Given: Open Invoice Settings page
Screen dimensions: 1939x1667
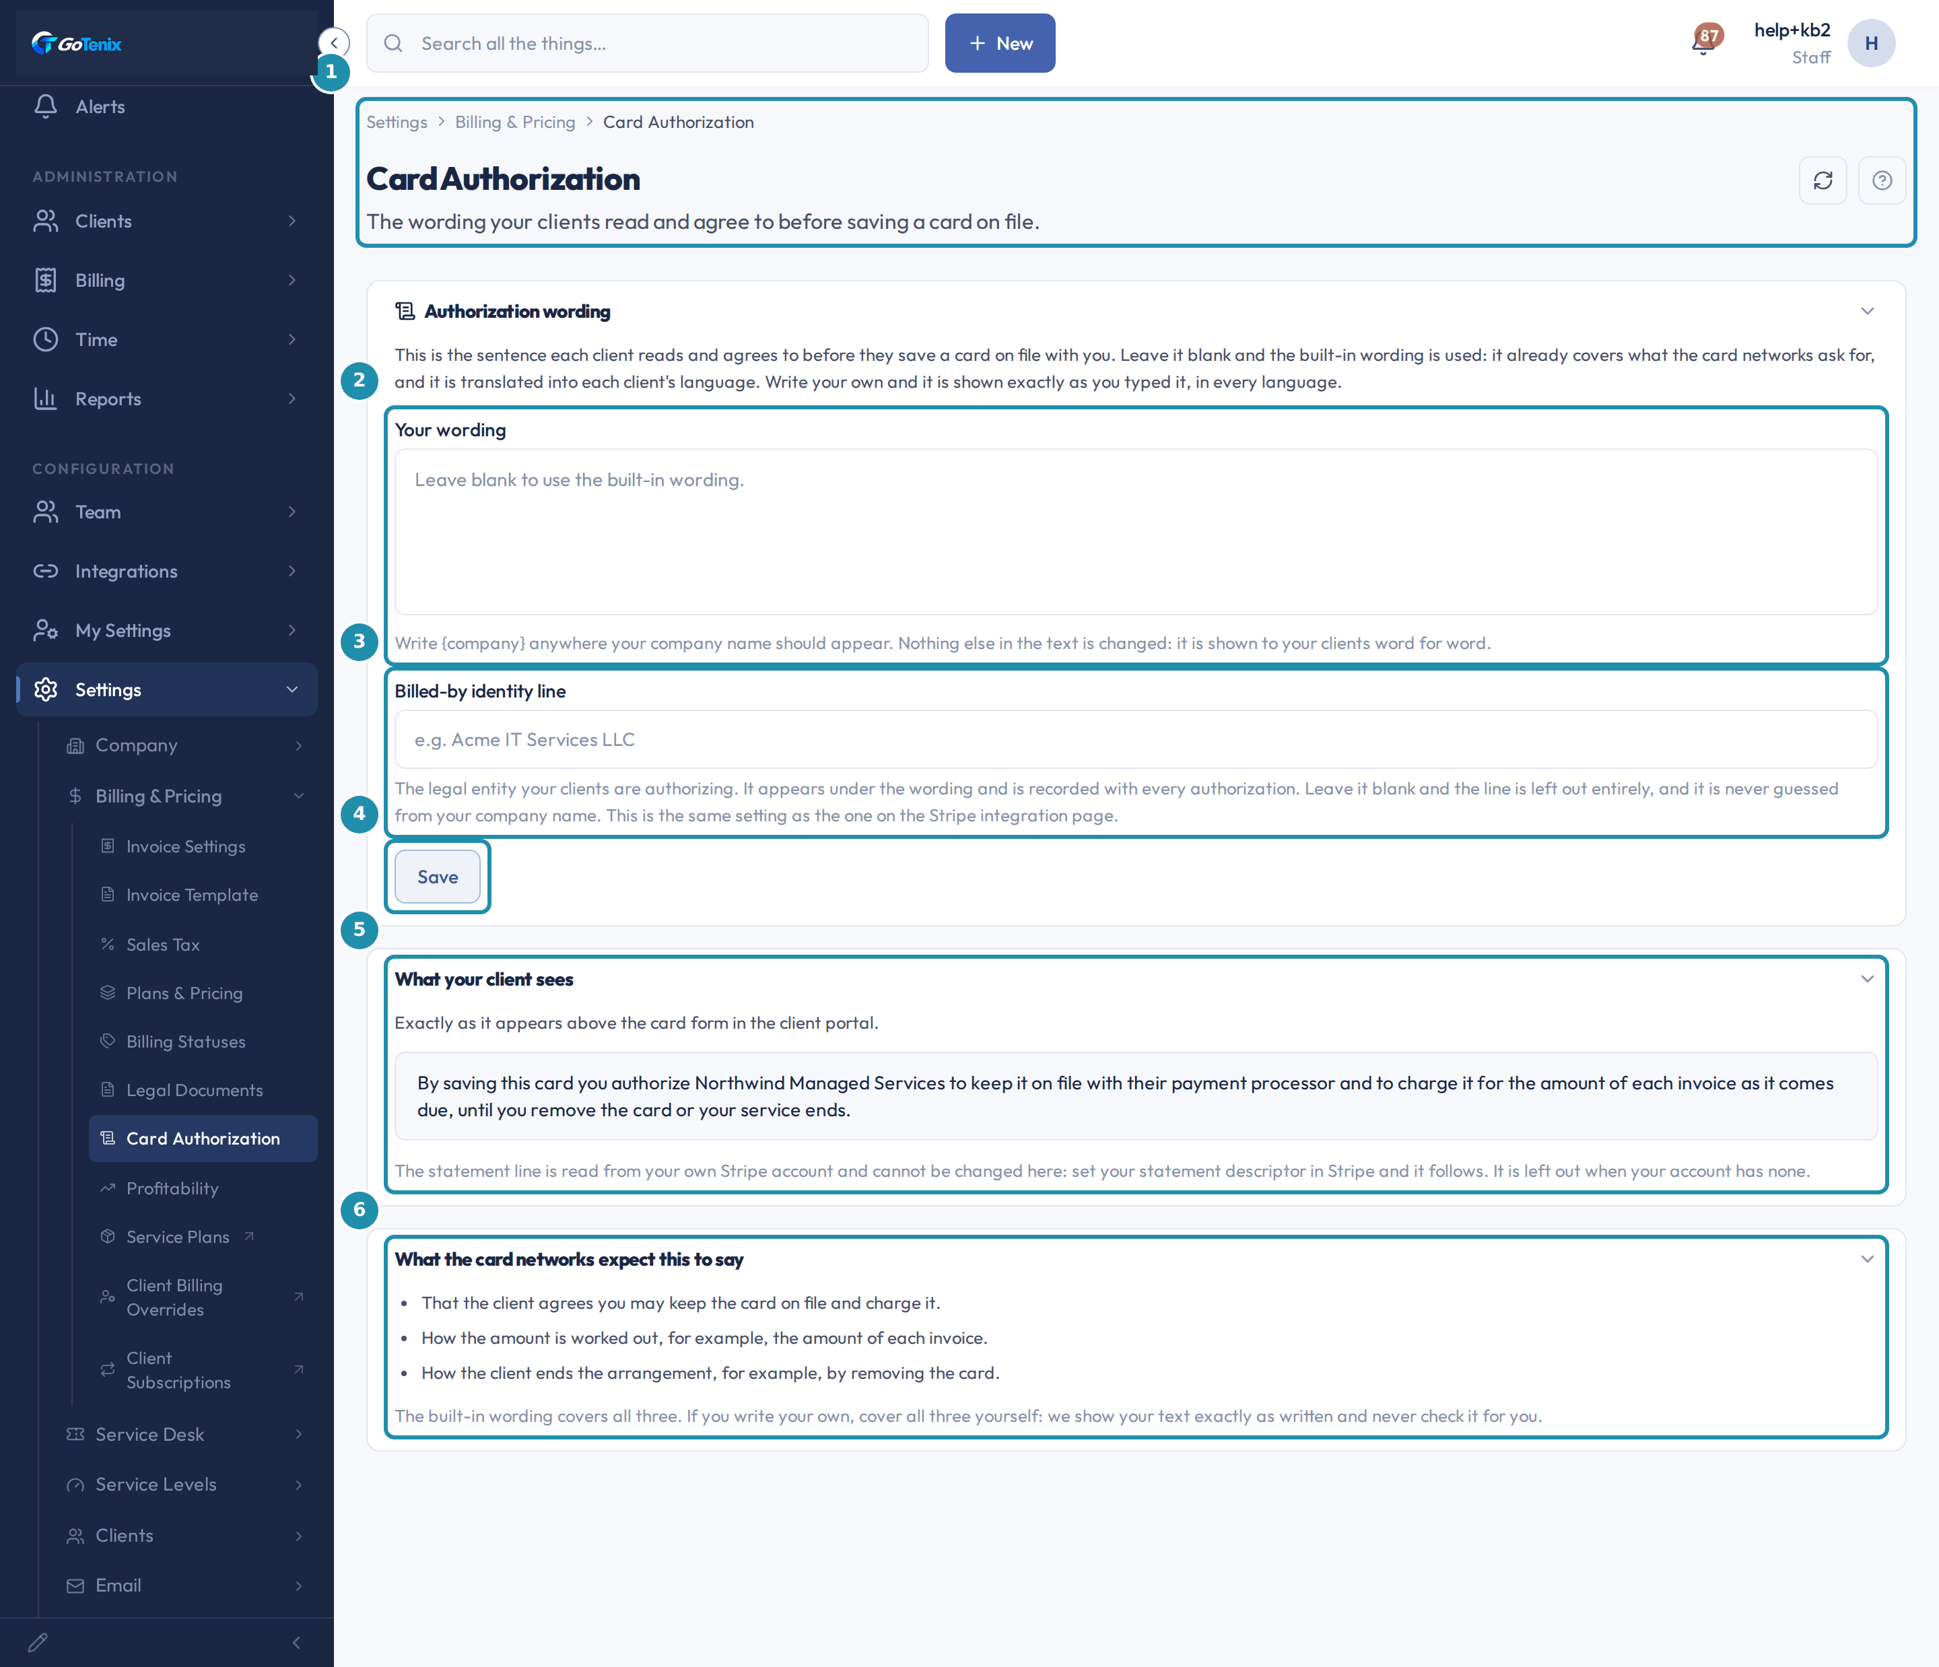Looking at the screenshot, I should click(203, 846).
